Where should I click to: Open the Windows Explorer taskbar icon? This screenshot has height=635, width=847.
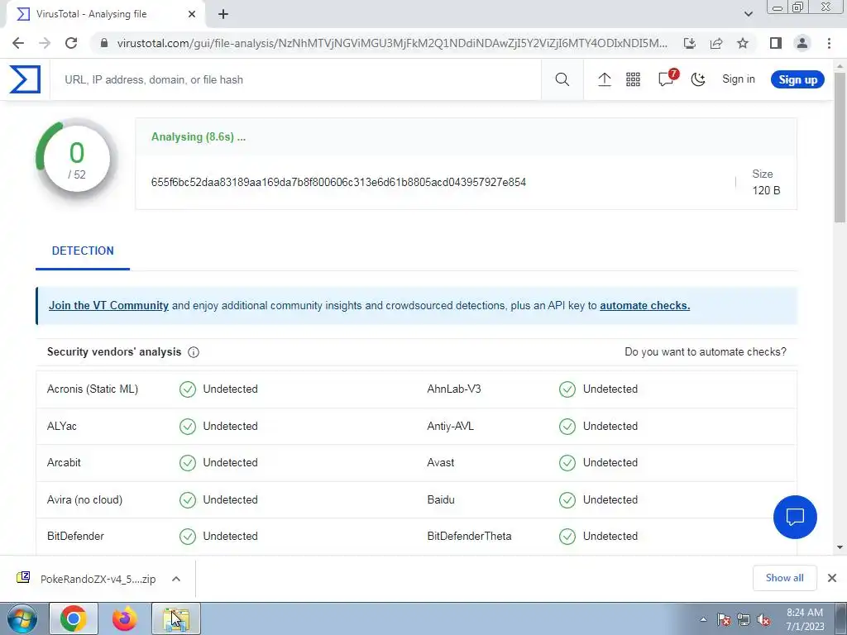coord(176,618)
